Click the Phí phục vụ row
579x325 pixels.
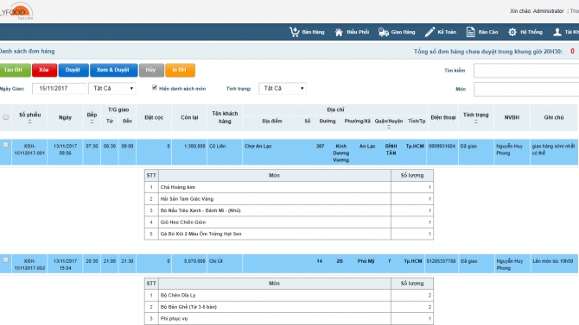click(289, 319)
